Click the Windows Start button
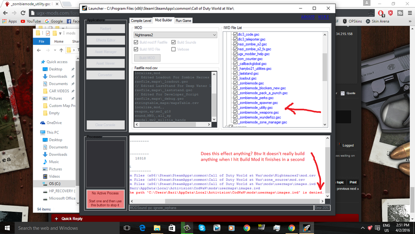415x234 pixels. [x=7, y=228]
